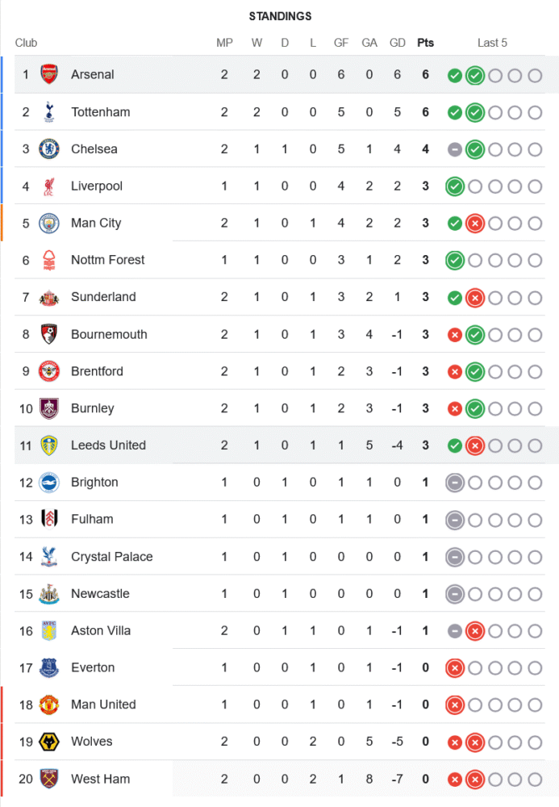
Task: Sort table by Pts column header
Action: tap(425, 43)
